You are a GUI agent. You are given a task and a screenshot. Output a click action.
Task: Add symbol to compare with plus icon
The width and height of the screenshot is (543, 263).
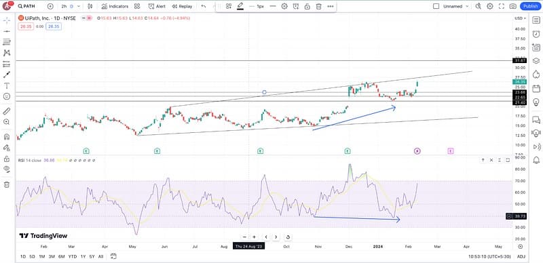tap(50, 6)
